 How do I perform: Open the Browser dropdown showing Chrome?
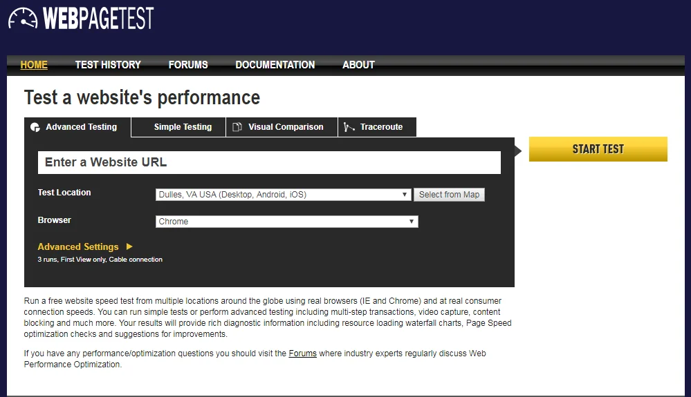[x=286, y=222]
